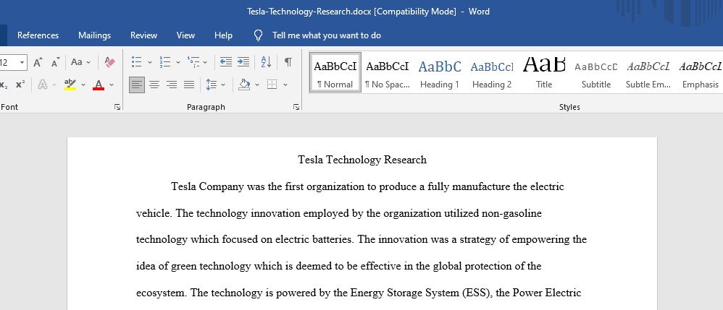Screen dimensions: 723x310
Task: Increase font size with Grow Font icon
Action: click(38, 62)
